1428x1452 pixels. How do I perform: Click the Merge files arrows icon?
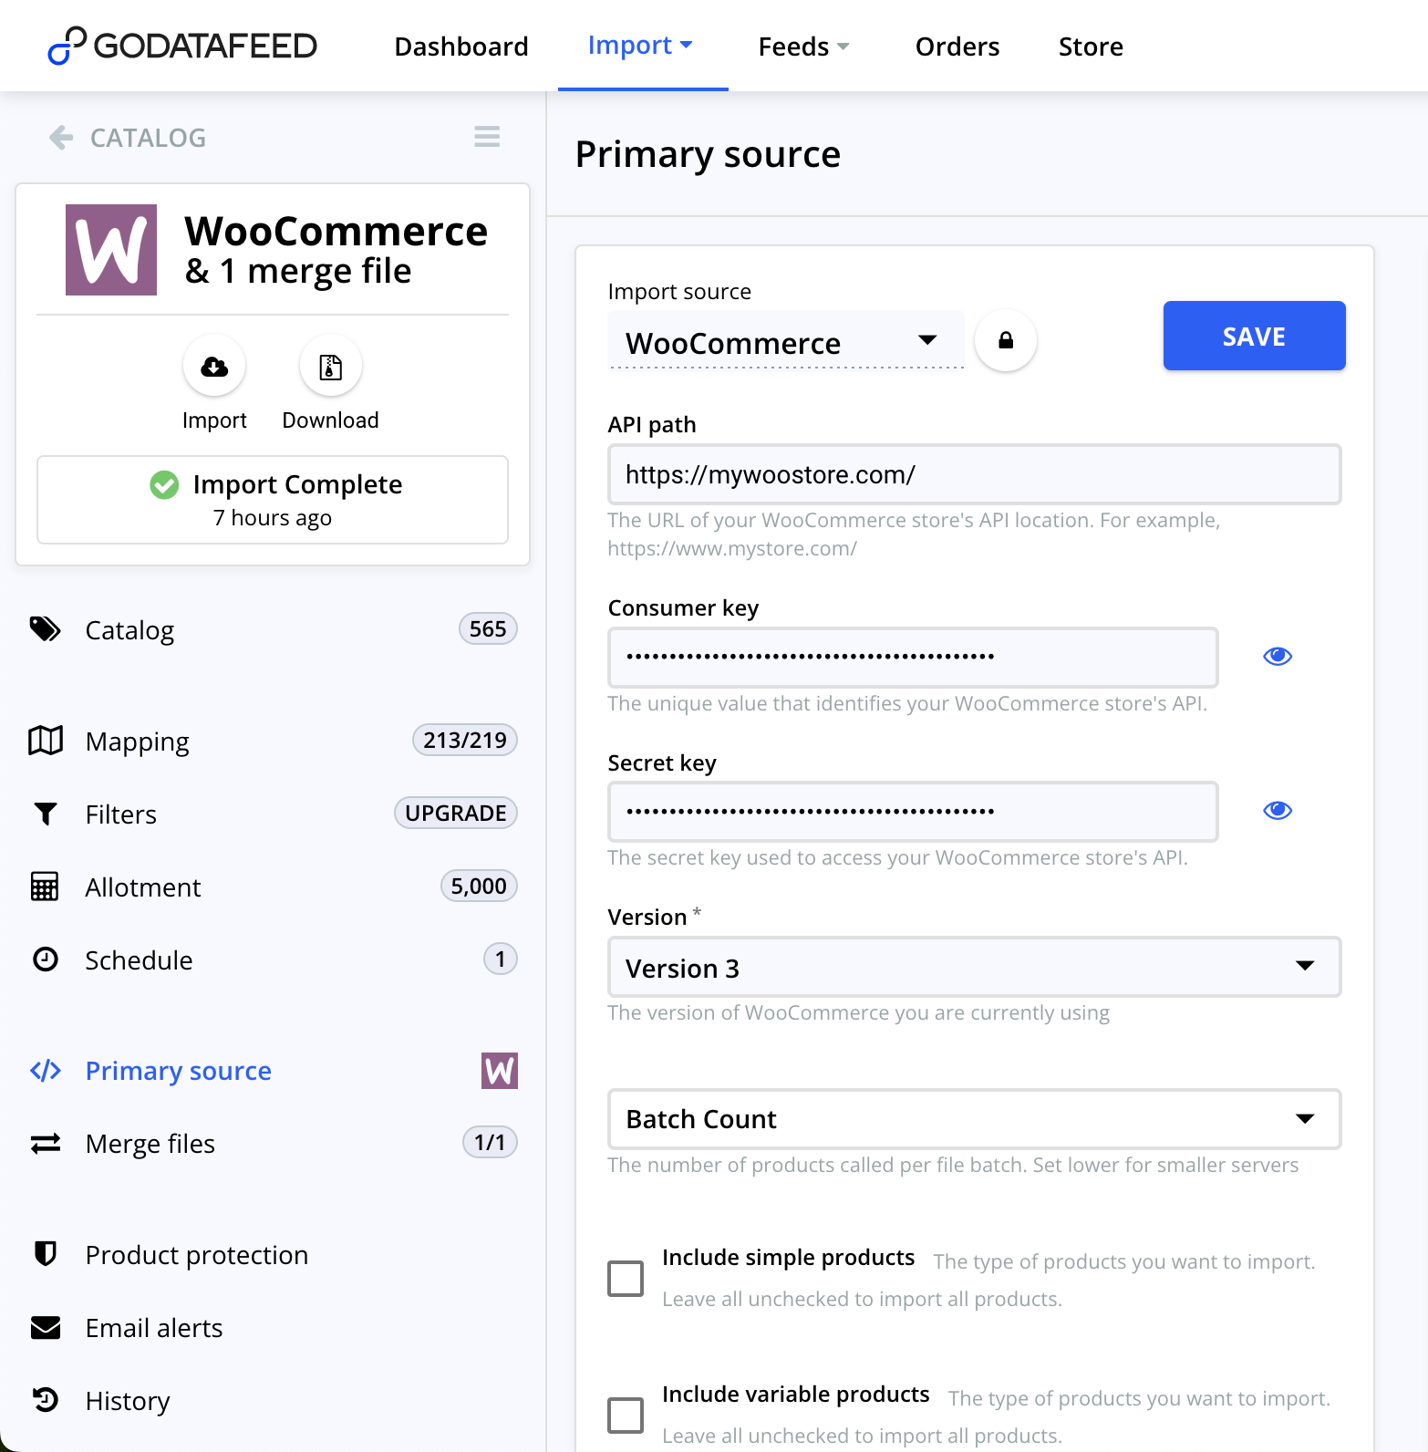(x=46, y=1144)
